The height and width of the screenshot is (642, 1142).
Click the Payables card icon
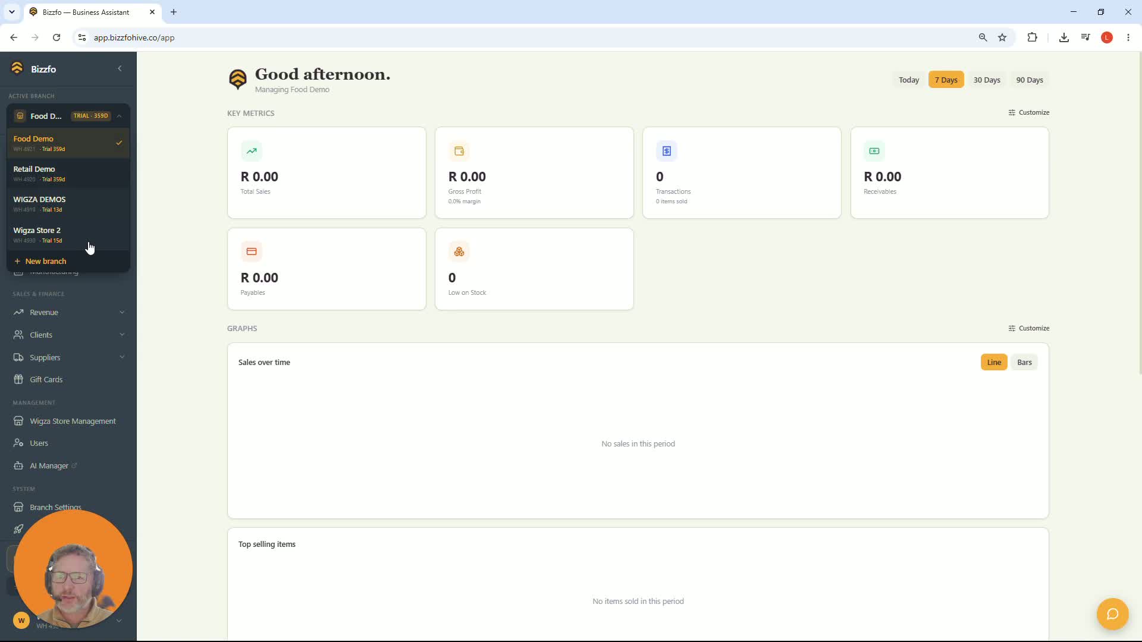[252, 252]
